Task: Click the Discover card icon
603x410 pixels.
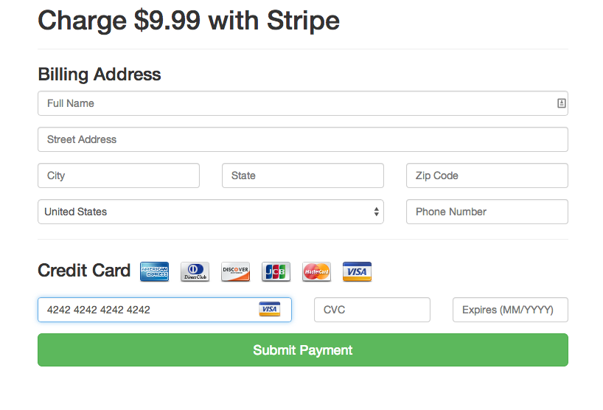Action: tap(235, 271)
